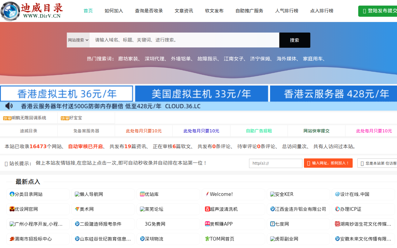This screenshot has width=397, height=248.
Task: Click the 分类目录网站 favicon icon
Action: 12,194
